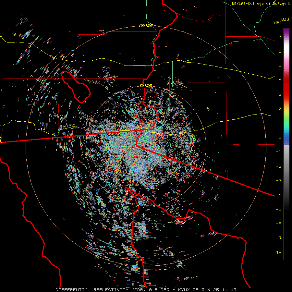This screenshot has height=292, width=292.
Task: Click the 1 value on the color scale
Action: (x=280, y=123)
